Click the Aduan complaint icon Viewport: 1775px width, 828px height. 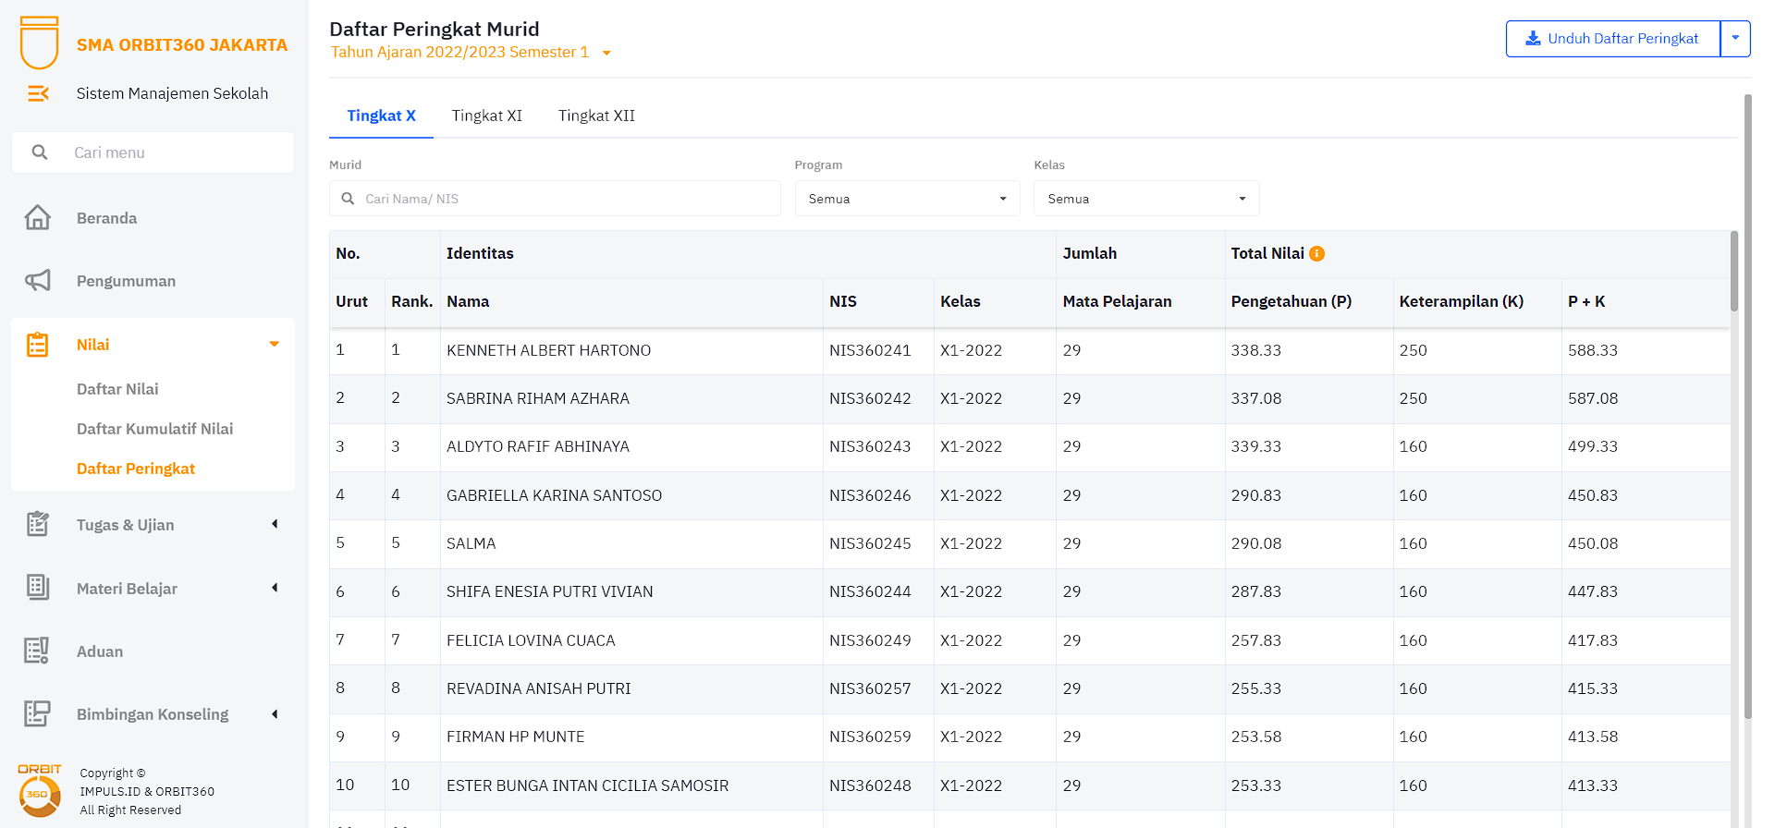click(x=37, y=651)
